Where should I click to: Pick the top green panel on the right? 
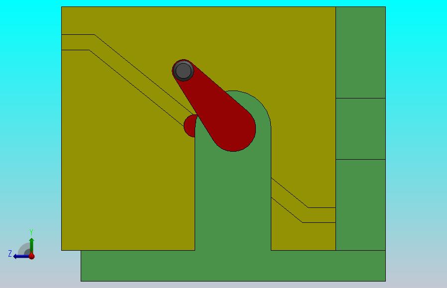(x=360, y=52)
